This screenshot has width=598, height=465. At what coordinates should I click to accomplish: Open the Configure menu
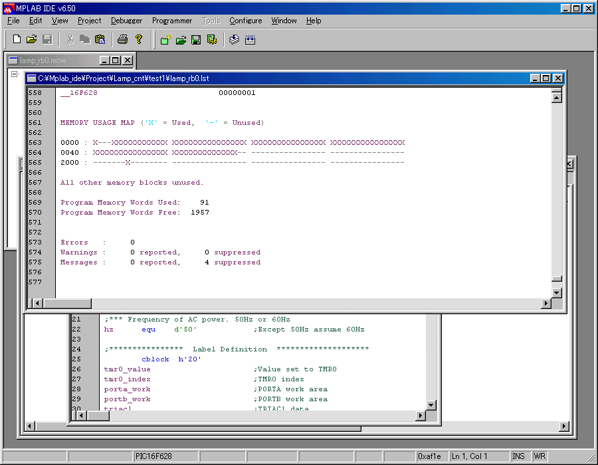pyautogui.click(x=246, y=21)
